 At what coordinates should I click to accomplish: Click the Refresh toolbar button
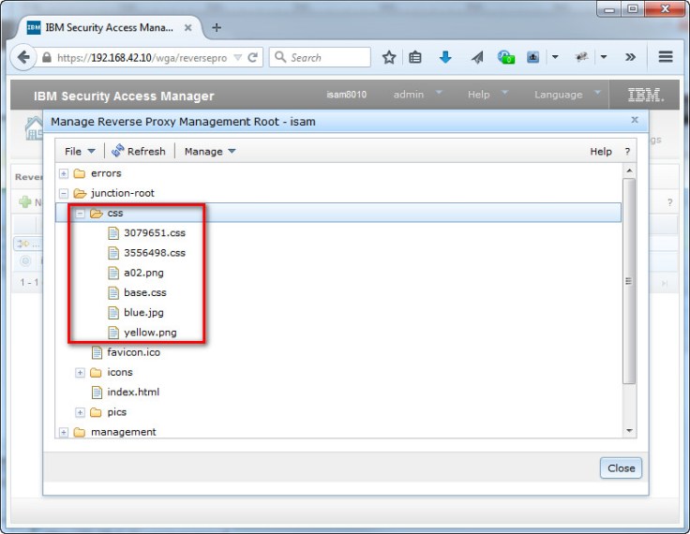[138, 151]
